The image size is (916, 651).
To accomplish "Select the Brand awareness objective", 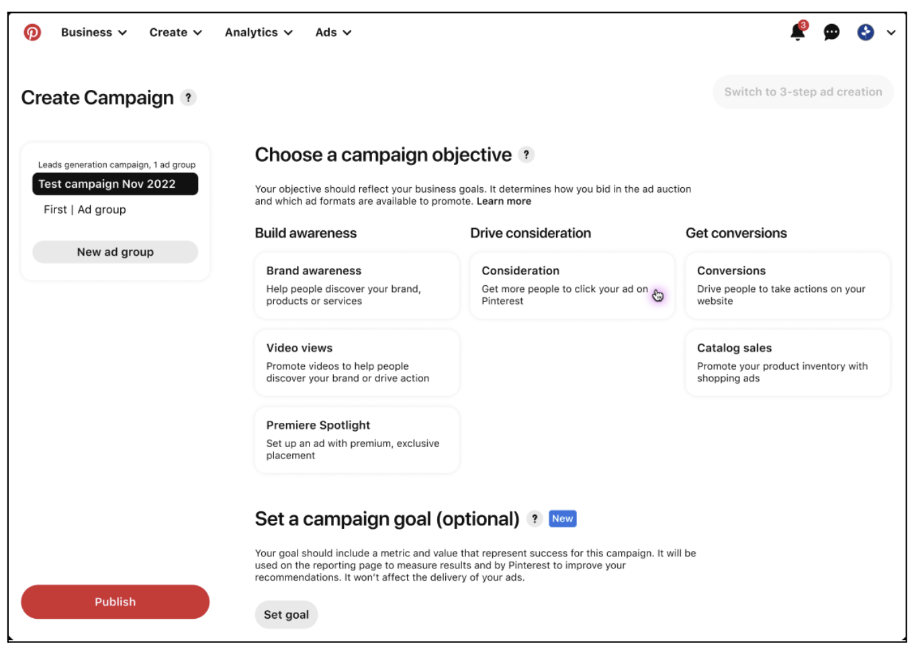I will click(357, 285).
